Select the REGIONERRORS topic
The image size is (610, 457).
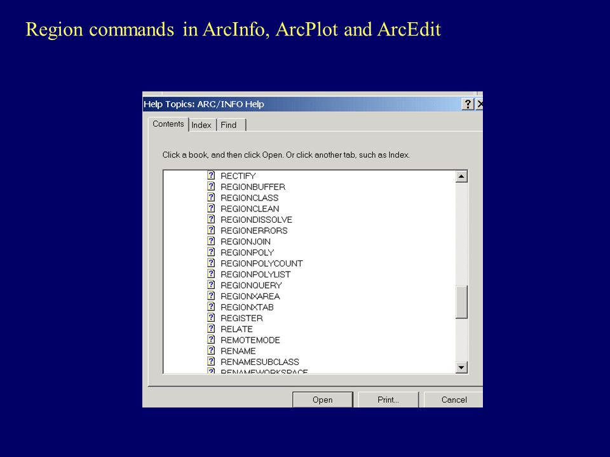click(254, 230)
